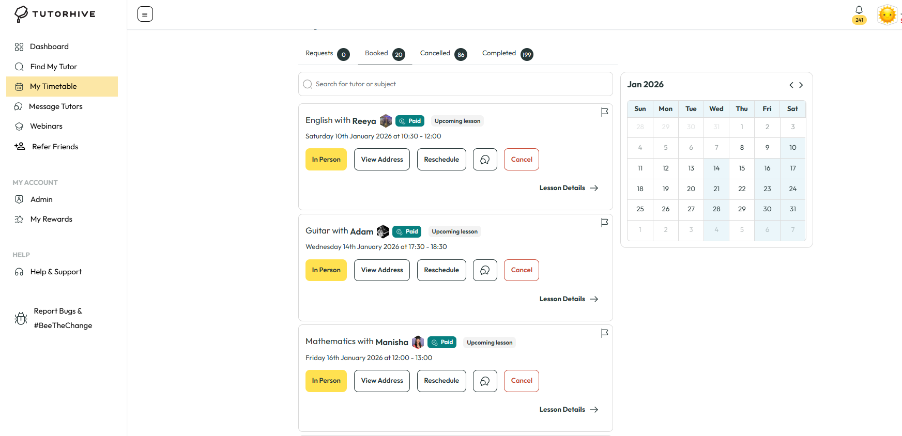This screenshot has width=902, height=436.
Task: Reschedule the Guitar with Adam lesson
Action: (x=441, y=270)
